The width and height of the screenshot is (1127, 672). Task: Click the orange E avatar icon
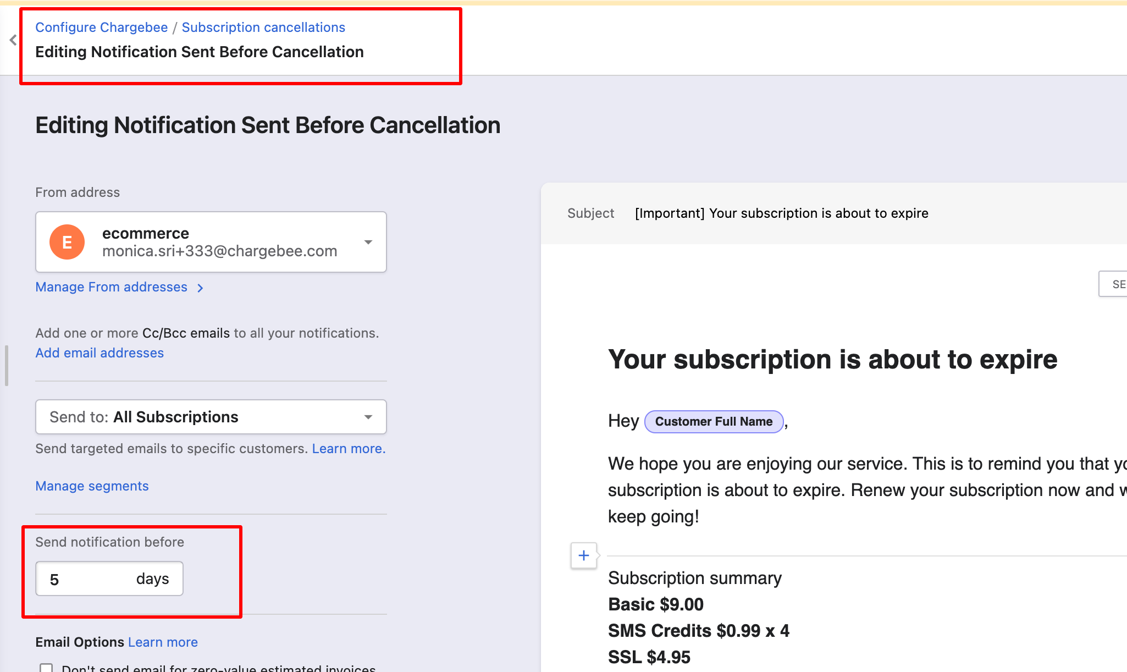point(67,242)
